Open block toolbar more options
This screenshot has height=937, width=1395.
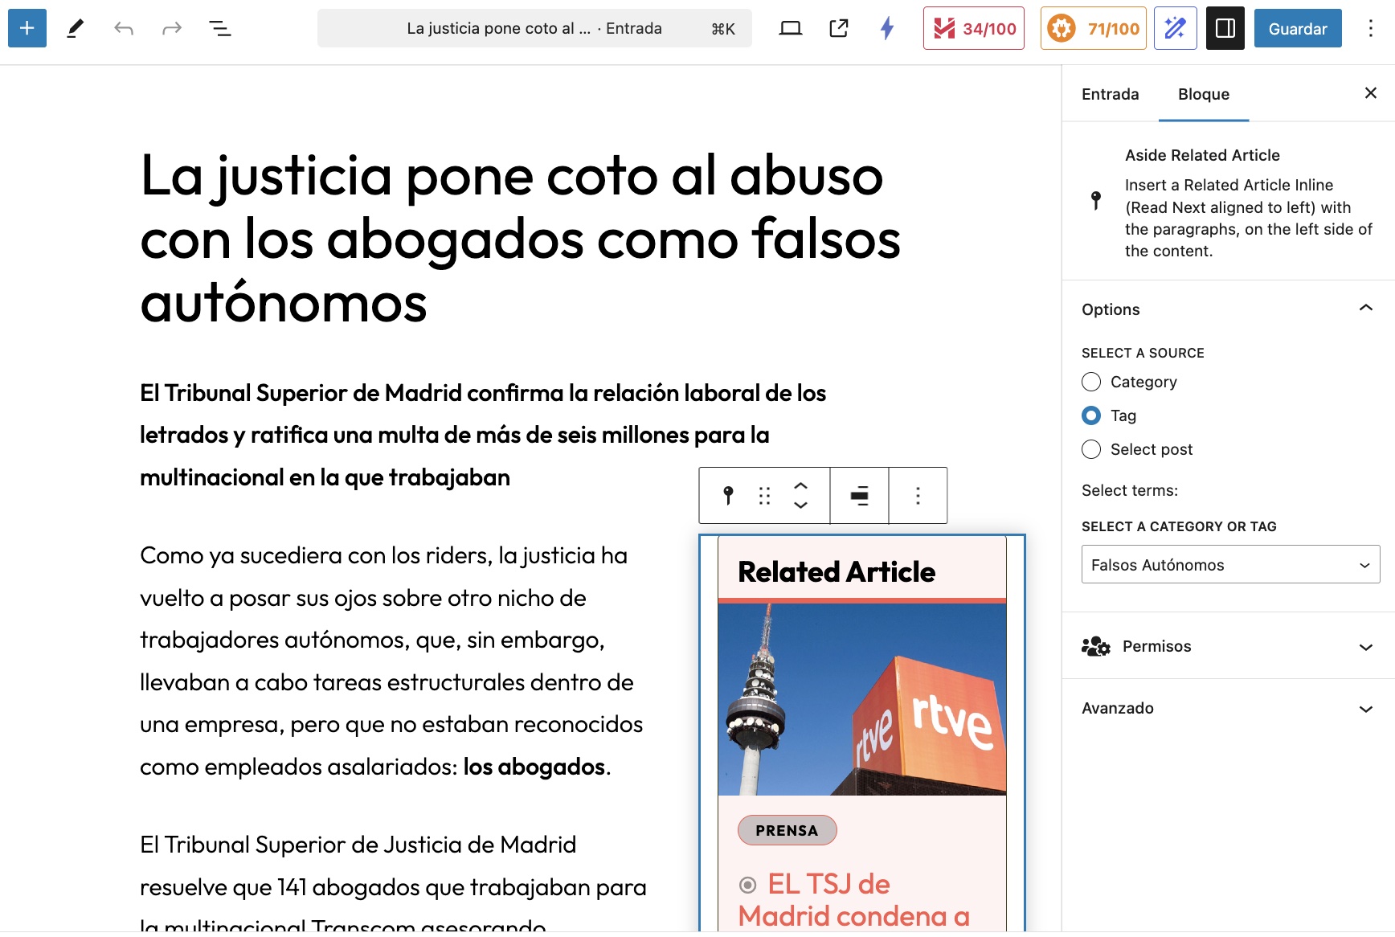tap(918, 495)
